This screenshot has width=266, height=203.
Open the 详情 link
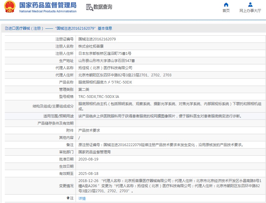(x=82, y=198)
